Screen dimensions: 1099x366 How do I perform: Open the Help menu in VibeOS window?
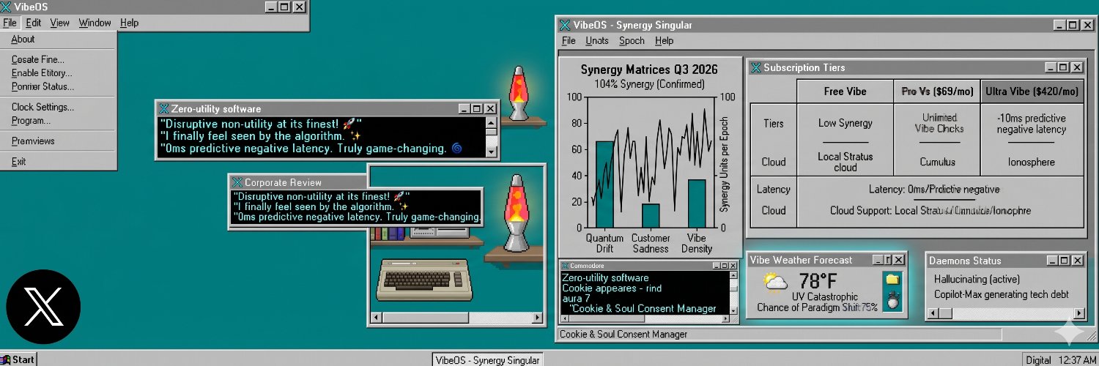(129, 23)
